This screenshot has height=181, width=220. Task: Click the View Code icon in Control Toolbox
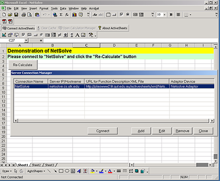tap(16, 35)
